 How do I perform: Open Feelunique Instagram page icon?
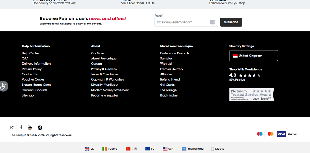coord(12,127)
